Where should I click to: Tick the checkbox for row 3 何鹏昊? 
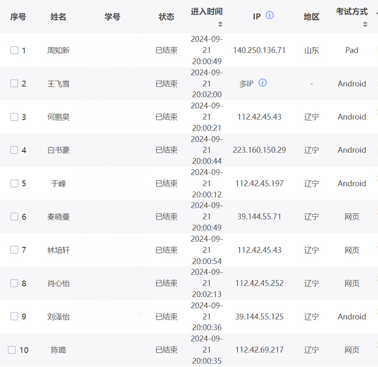(x=14, y=117)
